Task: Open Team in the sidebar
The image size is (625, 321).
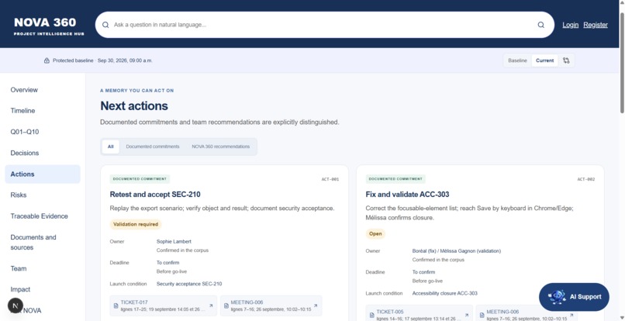Action: tap(43, 269)
